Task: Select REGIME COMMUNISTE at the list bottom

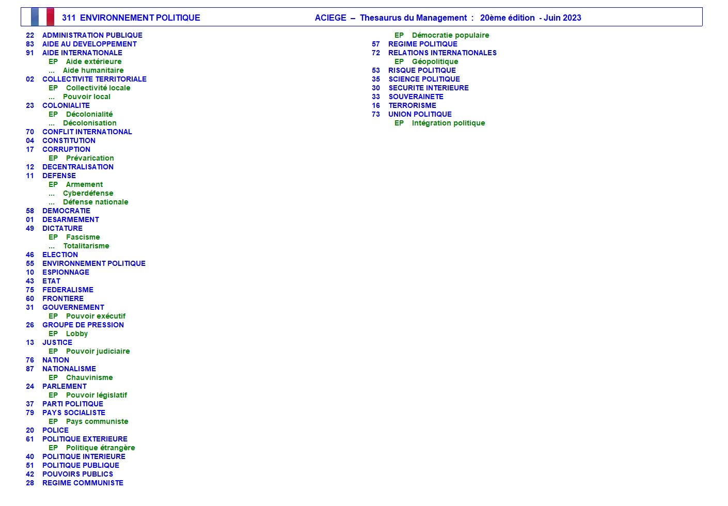Action: (x=83, y=483)
